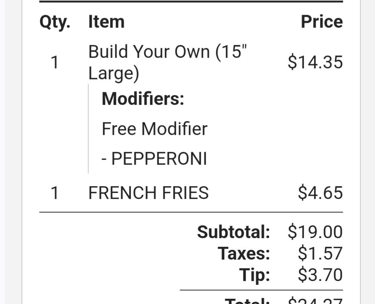Click quantity 1 beside FRENCH FRIES

tap(55, 193)
